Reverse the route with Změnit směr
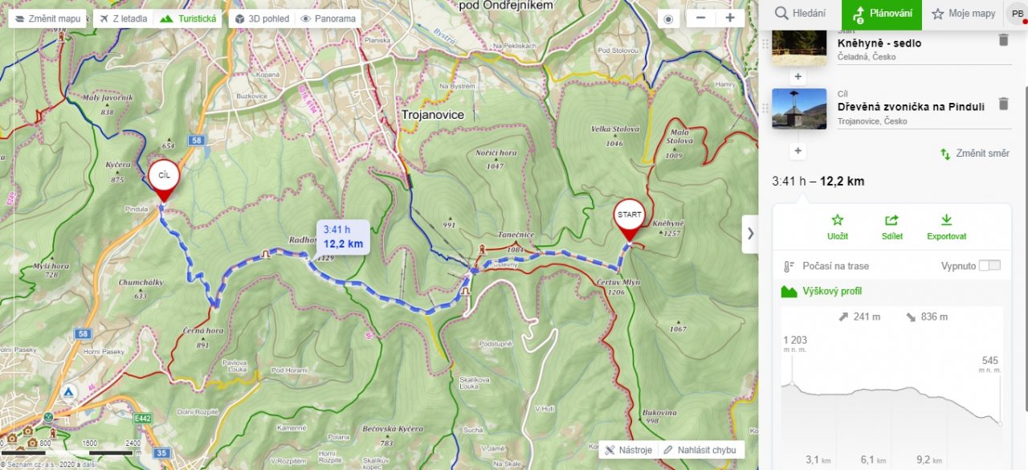Viewport: 1028px width, 470px height. pos(975,153)
